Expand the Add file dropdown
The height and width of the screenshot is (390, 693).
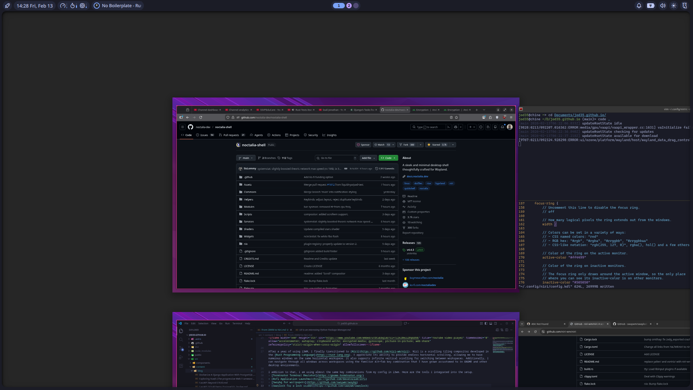coord(368,158)
